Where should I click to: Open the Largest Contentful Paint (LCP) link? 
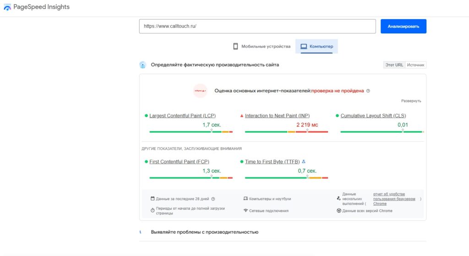182,116
